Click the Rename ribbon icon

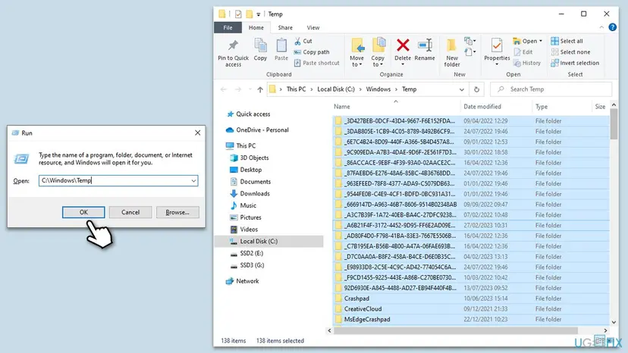(x=425, y=50)
